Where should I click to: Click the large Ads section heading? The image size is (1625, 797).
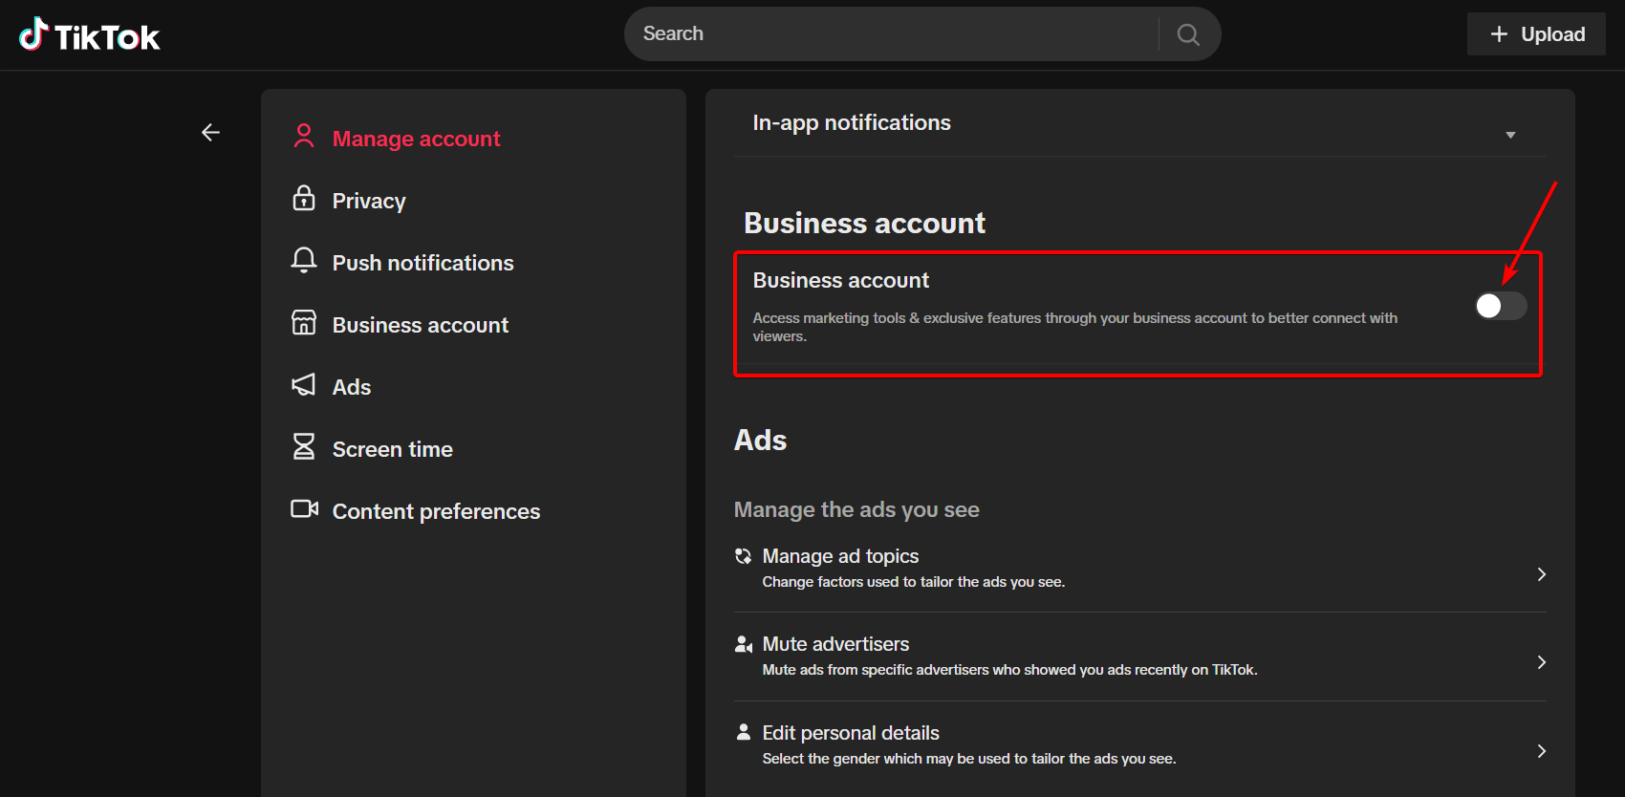coord(761,440)
